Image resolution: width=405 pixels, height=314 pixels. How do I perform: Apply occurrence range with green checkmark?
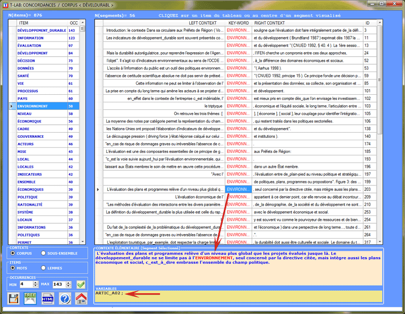pyautogui.click(x=81, y=285)
